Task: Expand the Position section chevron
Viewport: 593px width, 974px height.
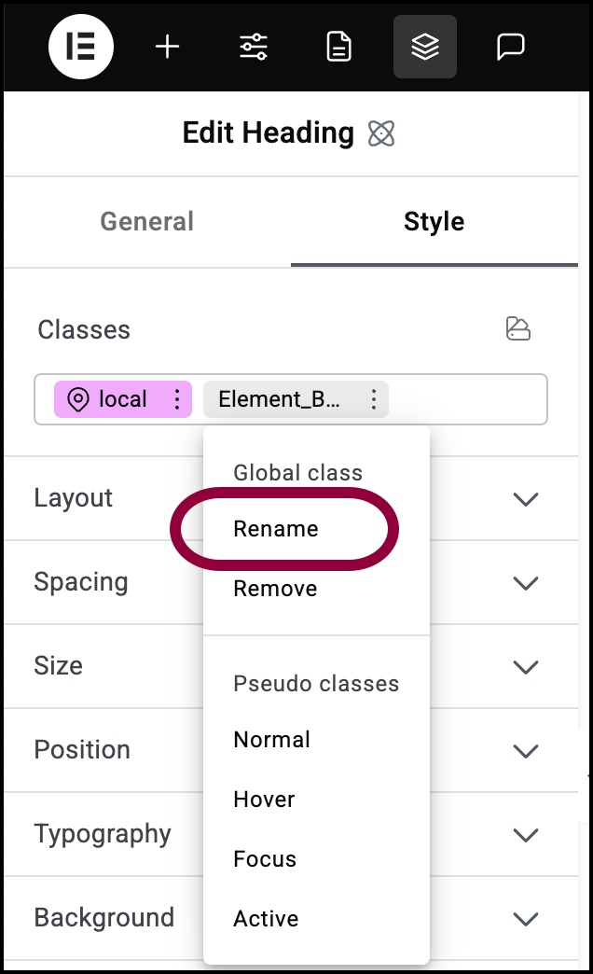Action: click(525, 751)
